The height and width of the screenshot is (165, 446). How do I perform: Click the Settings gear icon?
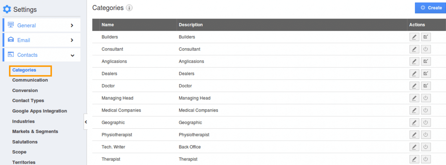coord(7,10)
